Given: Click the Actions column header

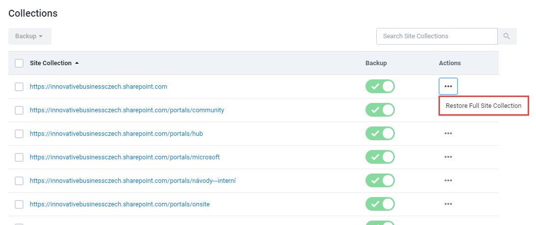Looking at the screenshot, I should 450,63.
